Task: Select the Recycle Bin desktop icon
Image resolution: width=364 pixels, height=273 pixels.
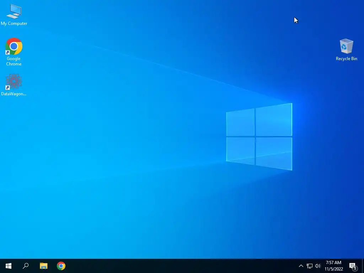Action: point(346,50)
